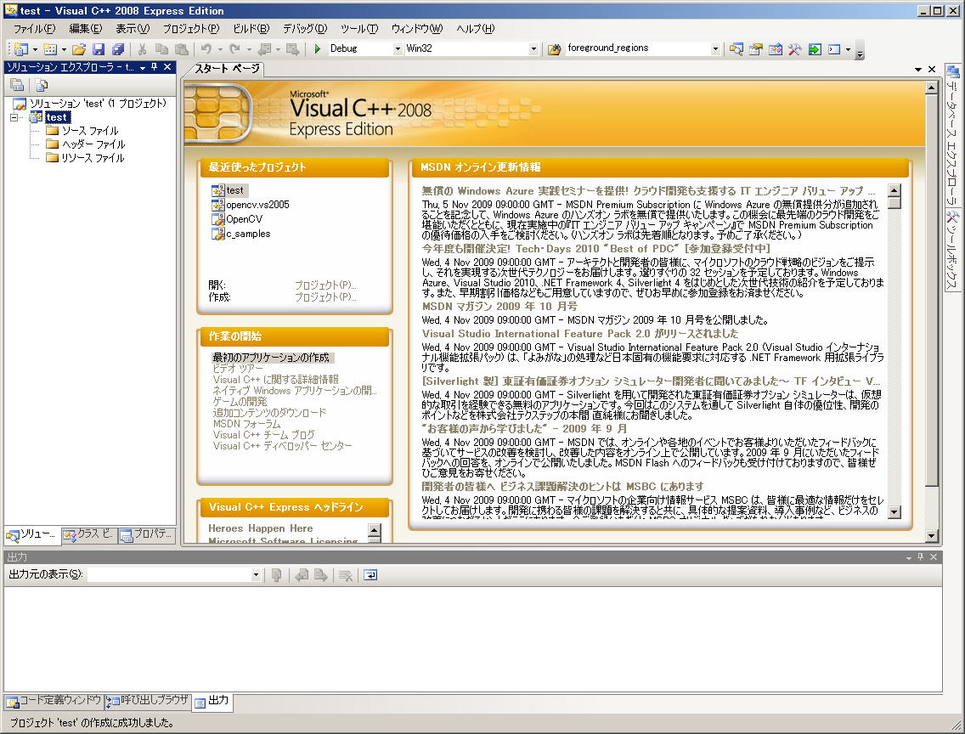The height and width of the screenshot is (734, 965).
Task: Click the Redo arrow icon
Action: tap(234, 48)
